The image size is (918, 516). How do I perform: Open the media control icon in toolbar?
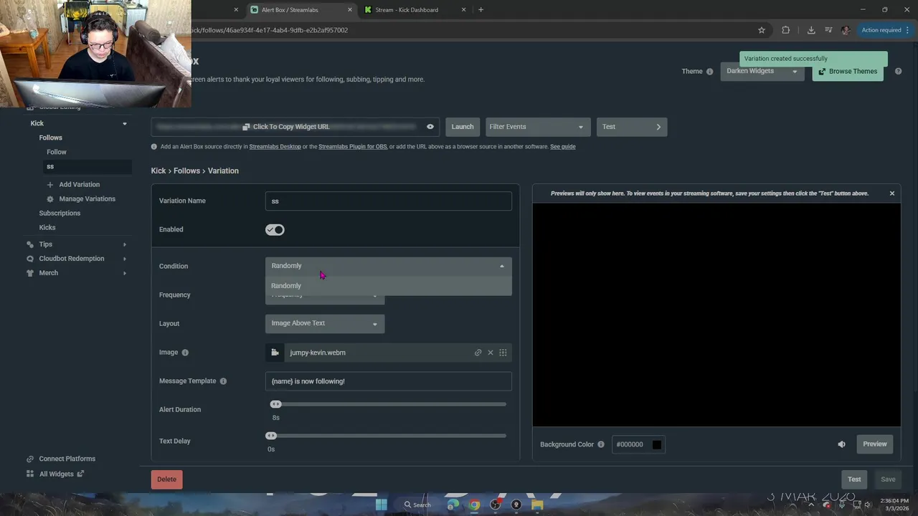[828, 30]
